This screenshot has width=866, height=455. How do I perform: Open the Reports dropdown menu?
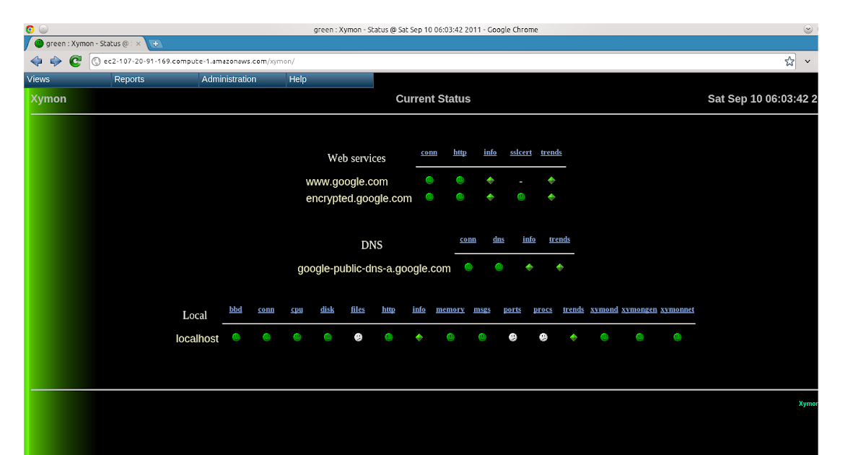point(129,79)
